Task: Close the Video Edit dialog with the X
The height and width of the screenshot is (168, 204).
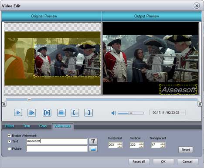Action: [197, 6]
